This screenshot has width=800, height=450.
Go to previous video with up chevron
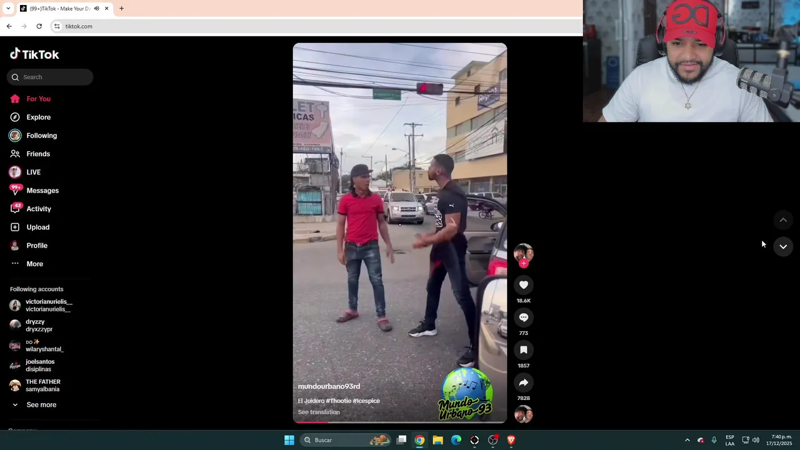(783, 220)
